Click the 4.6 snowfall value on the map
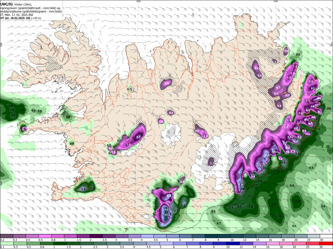 coord(313,117)
